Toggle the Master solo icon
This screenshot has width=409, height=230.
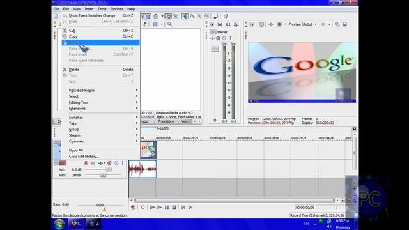pyautogui.click(x=230, y=38)
